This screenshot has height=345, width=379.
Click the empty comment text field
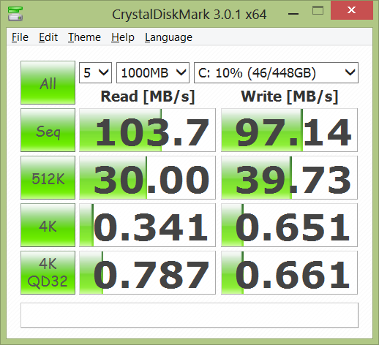tap(189, 315)
